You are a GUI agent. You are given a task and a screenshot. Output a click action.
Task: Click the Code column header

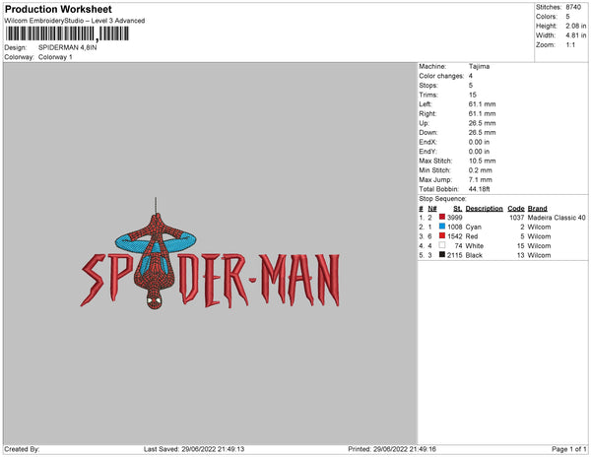point(516,209)
